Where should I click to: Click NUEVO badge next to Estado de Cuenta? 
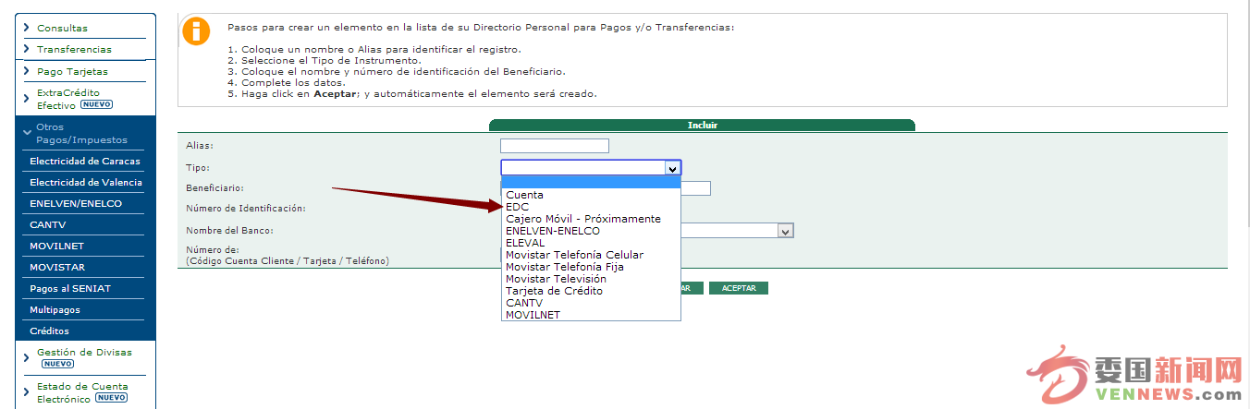111,398
